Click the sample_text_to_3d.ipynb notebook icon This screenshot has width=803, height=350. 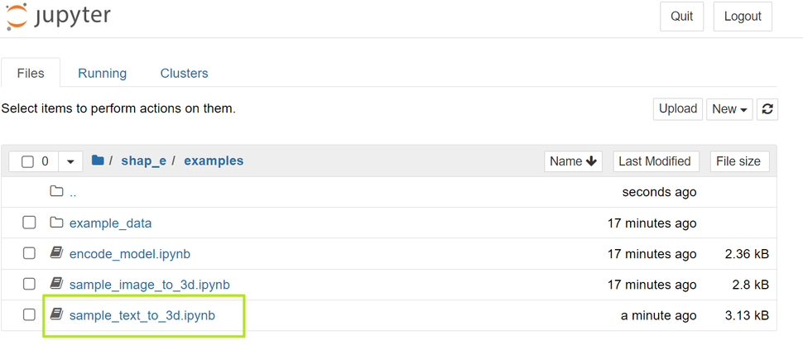click(56, 314)
